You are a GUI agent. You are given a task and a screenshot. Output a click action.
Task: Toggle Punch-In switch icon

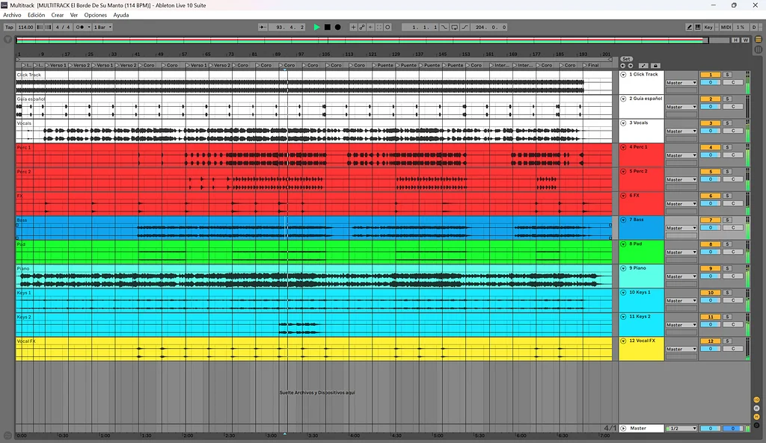444,28
